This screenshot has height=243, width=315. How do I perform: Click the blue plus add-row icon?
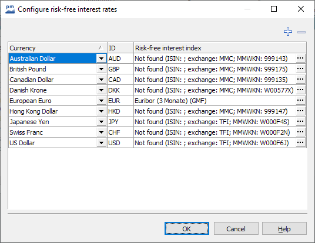[x=288, y=32]
